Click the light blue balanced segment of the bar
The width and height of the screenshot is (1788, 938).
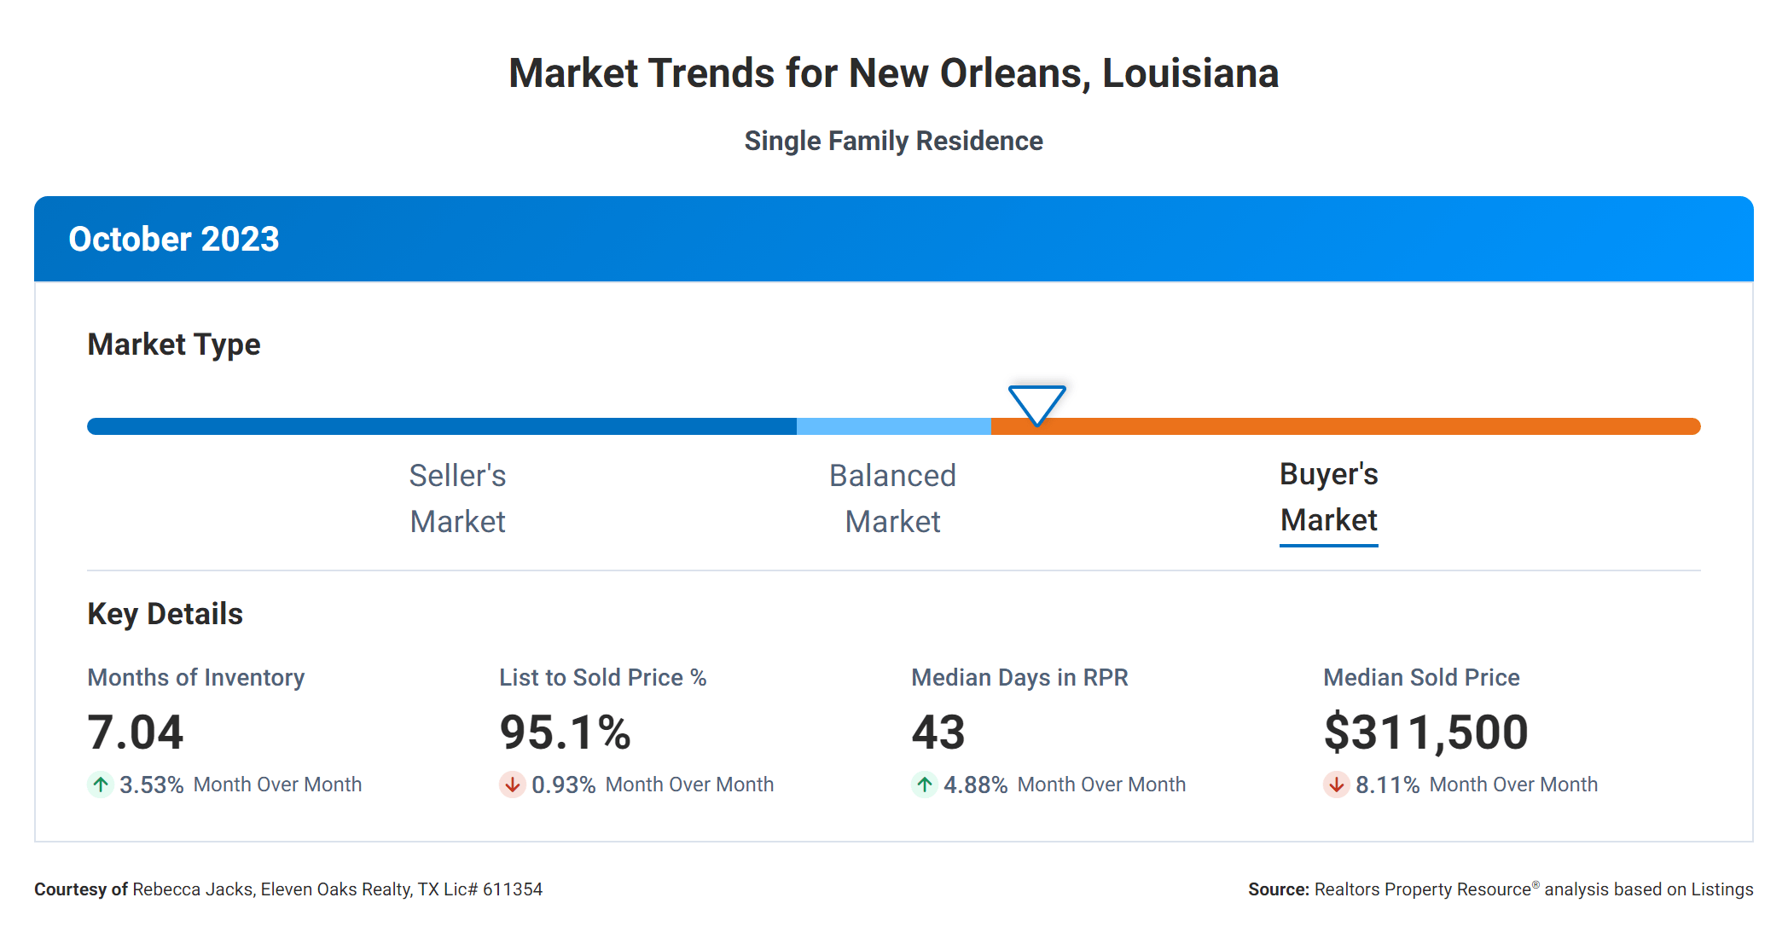tap(893, 426)
